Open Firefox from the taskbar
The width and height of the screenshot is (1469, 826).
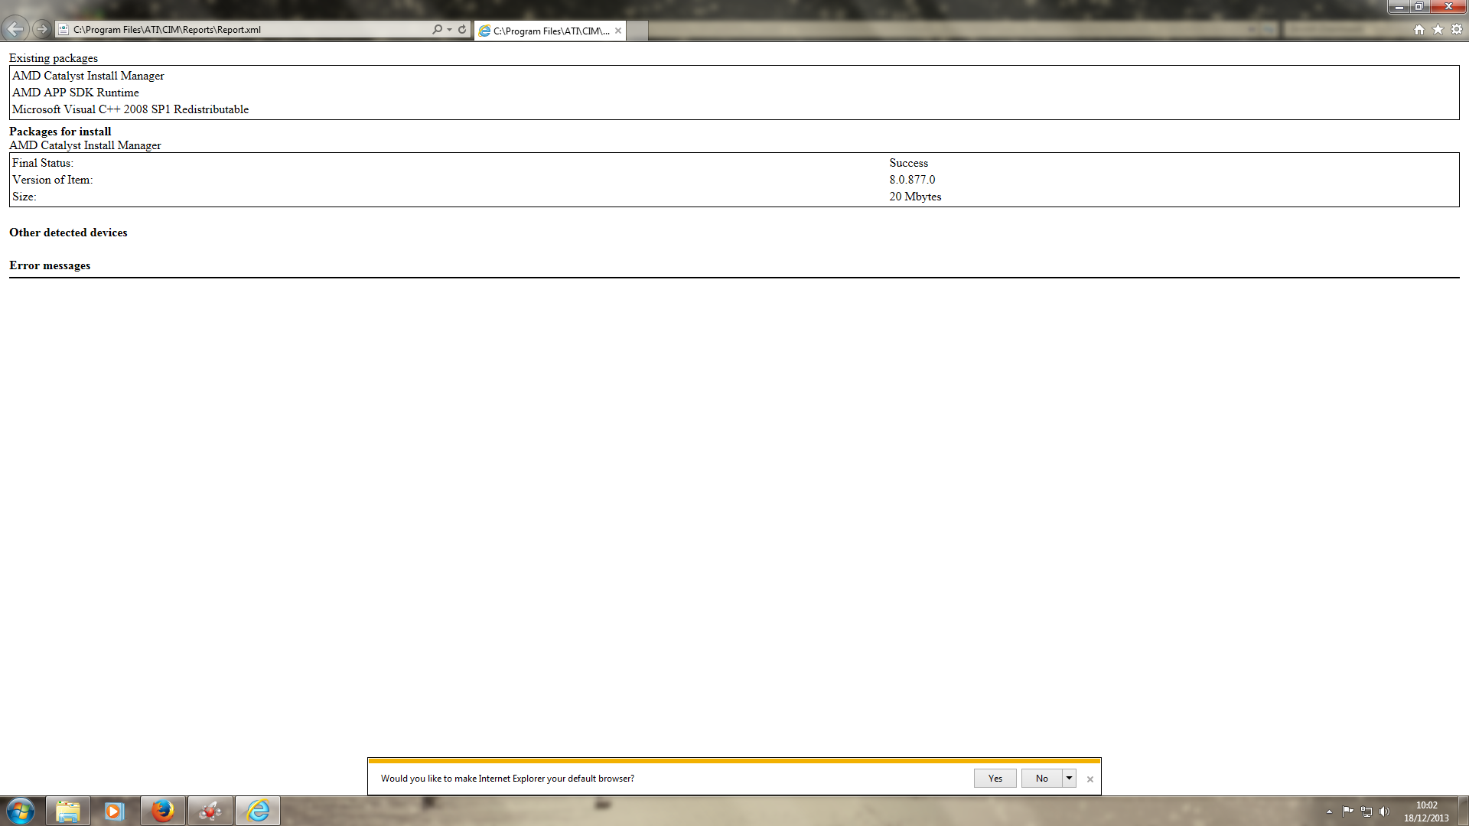(x=162, y=811)
